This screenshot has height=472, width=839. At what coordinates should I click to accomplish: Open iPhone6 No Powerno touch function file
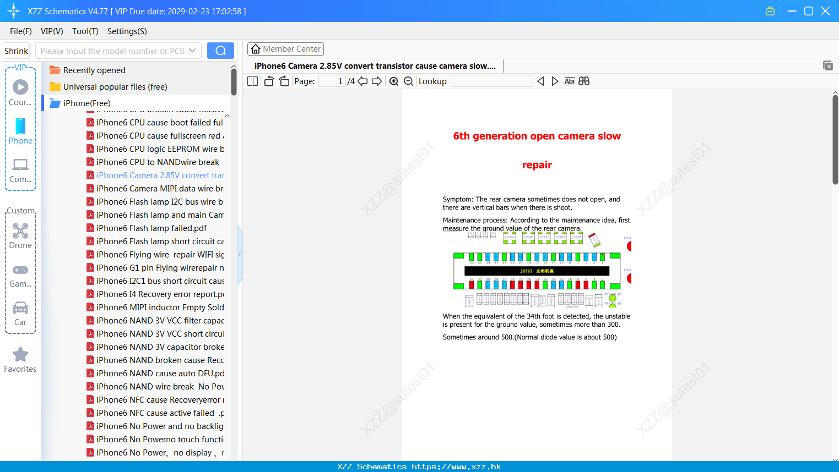tap(155, 440)
